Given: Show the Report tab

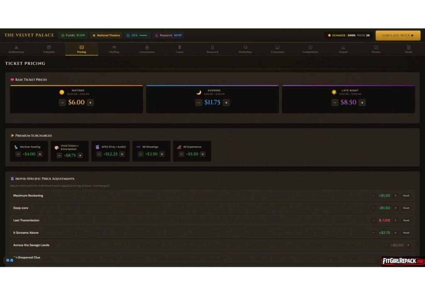Looking at the screenshot, I should (343, 49).
